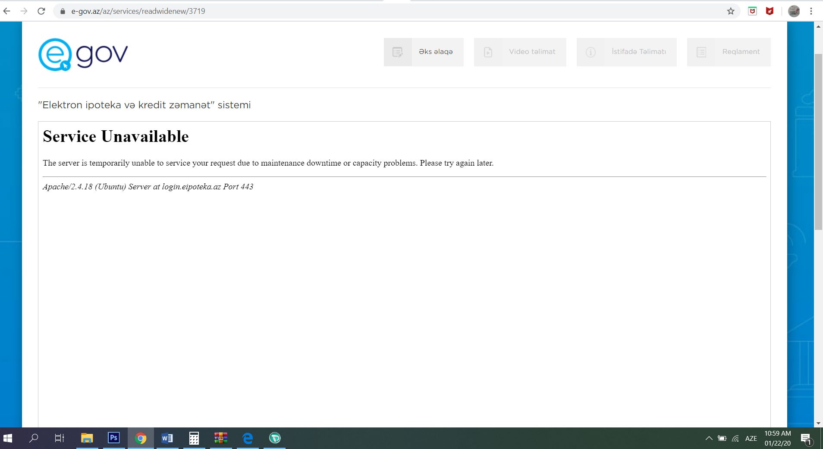Click the page's vertical scrollbar thumb
The width and height of the screenshot is (823, 449).
point(818,142)
